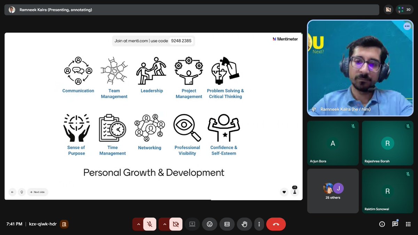Viewport: 418px width, 235px height.
Task: Open options on Ramneek Kalra's video tile
Action: point(407,26)
